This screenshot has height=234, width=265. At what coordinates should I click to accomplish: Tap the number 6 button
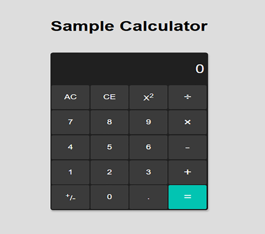pyautogui.click(x=148, y=147)
